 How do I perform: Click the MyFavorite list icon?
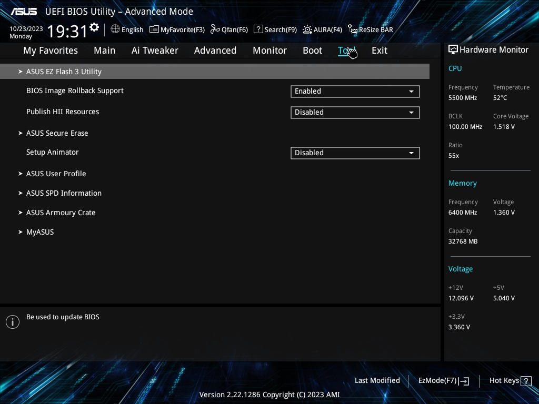pyautogui.click(x=154, y=29)
